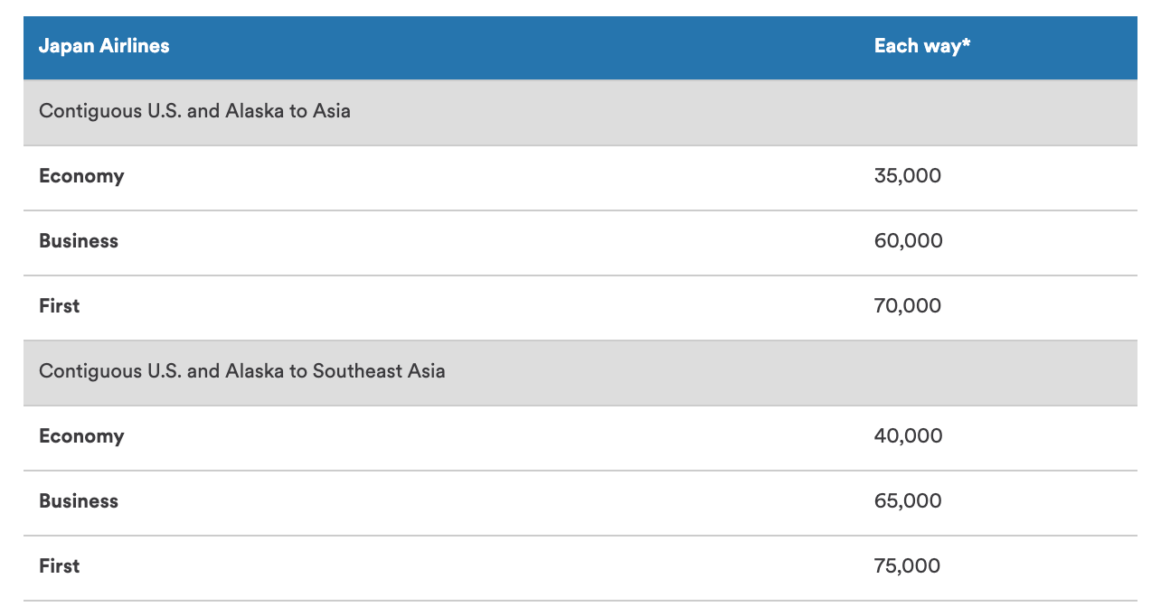
Task: Select the 40,000 miles value
Action: pos(908,436)
